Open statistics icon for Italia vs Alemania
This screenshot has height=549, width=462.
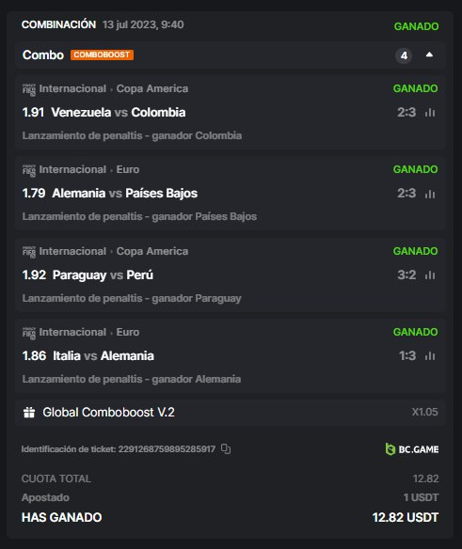point(430,356)
